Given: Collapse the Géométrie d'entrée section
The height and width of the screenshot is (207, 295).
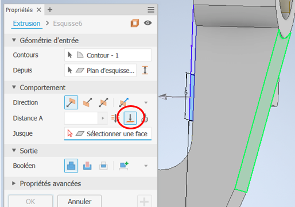Looking at the screenshot, I should (14, 40).
